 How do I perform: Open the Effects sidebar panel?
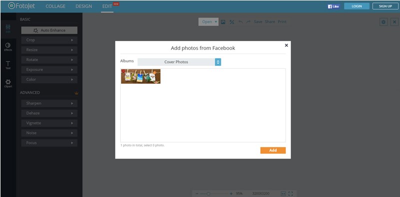tap(8, 47)
